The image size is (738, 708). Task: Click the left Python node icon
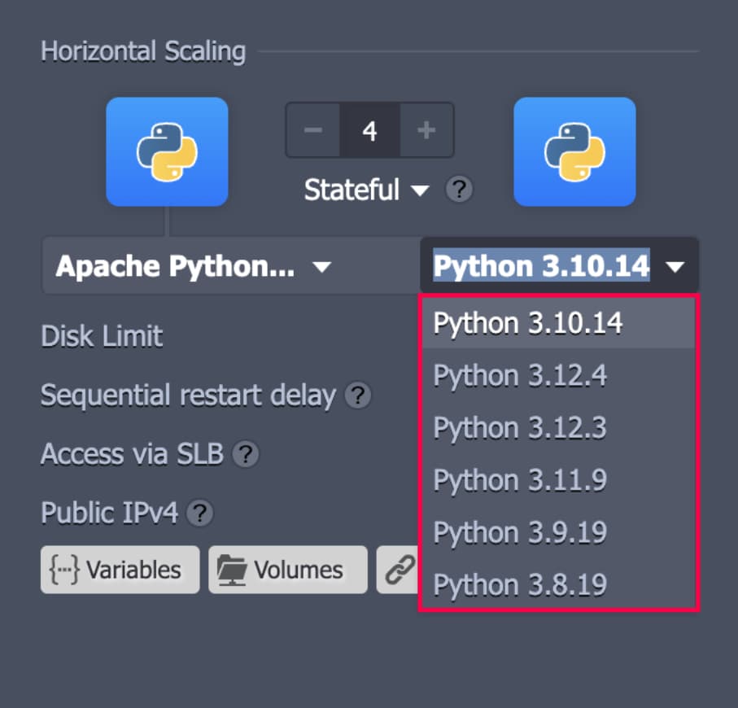pos(167,151)
